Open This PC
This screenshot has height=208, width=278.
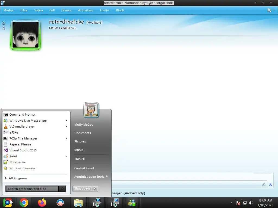tap(80, 159)
